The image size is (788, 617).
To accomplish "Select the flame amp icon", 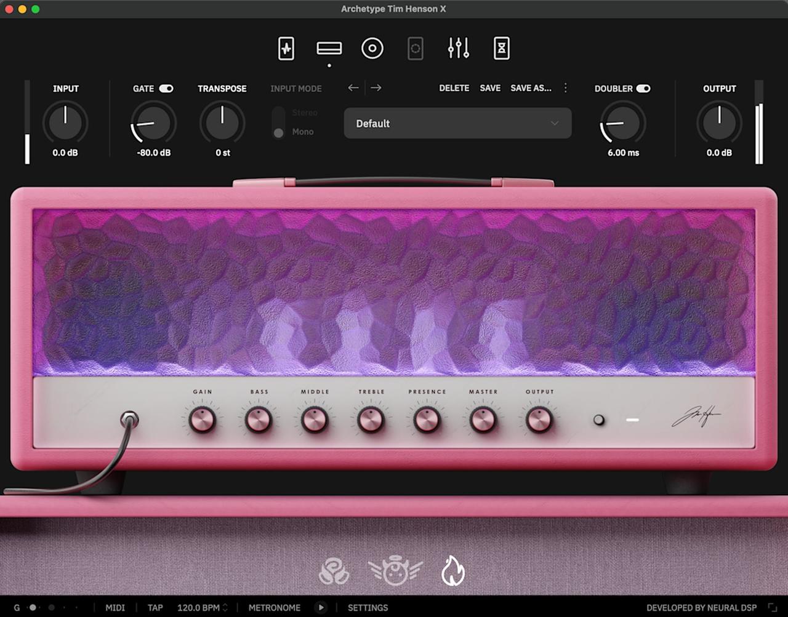I will click(x=453, y=571).
